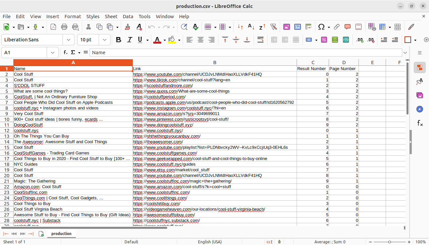Insert pivot table icon

[309, 27]
